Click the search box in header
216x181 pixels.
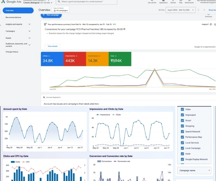coord(82,2)
